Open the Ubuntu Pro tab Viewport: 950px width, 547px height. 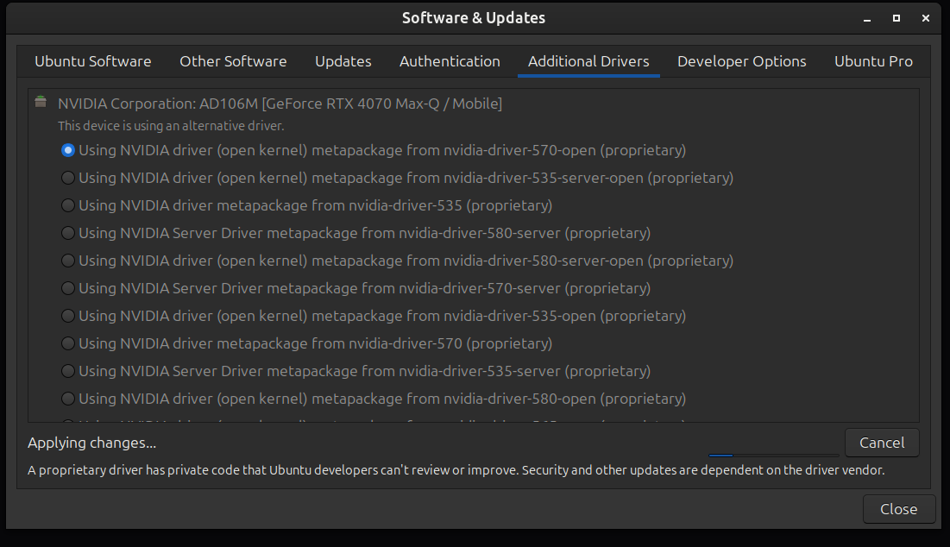coord(873,61)
